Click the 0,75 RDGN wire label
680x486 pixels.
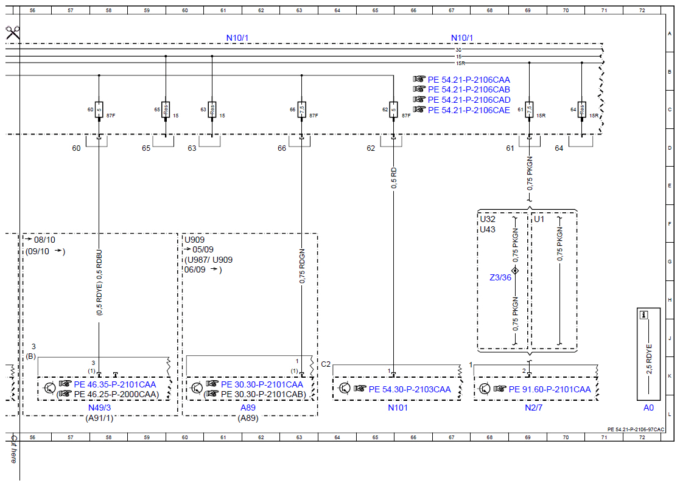(302, 266)
